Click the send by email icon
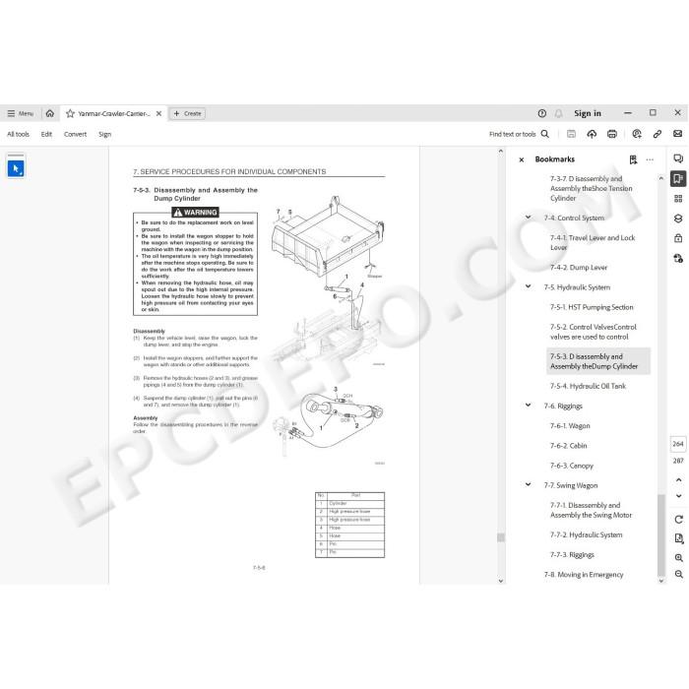This screenshot has height=689, width=689. tap(677, 134)
